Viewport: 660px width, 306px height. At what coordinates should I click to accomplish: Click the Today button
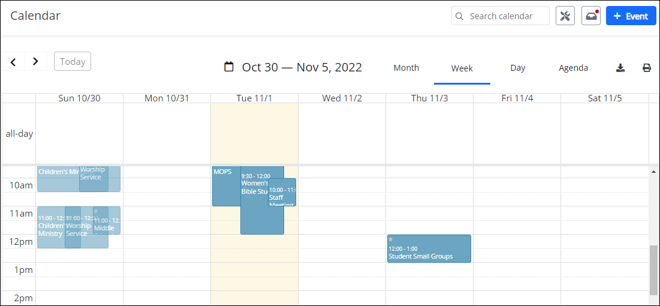tap(73, 61)
